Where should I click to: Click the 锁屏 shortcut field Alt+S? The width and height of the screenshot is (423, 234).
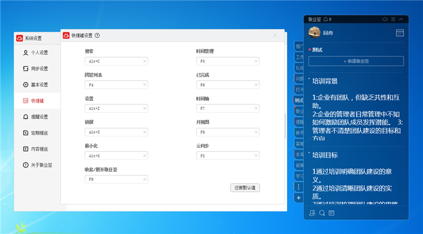[x=116, y=132]
